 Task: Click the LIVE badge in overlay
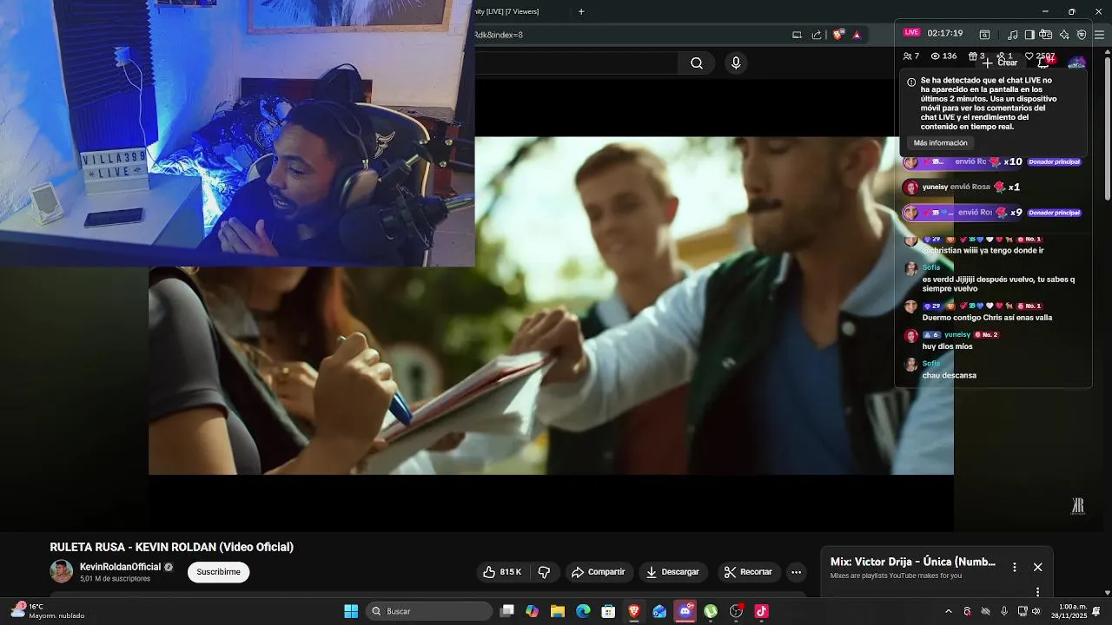(911, 32)
